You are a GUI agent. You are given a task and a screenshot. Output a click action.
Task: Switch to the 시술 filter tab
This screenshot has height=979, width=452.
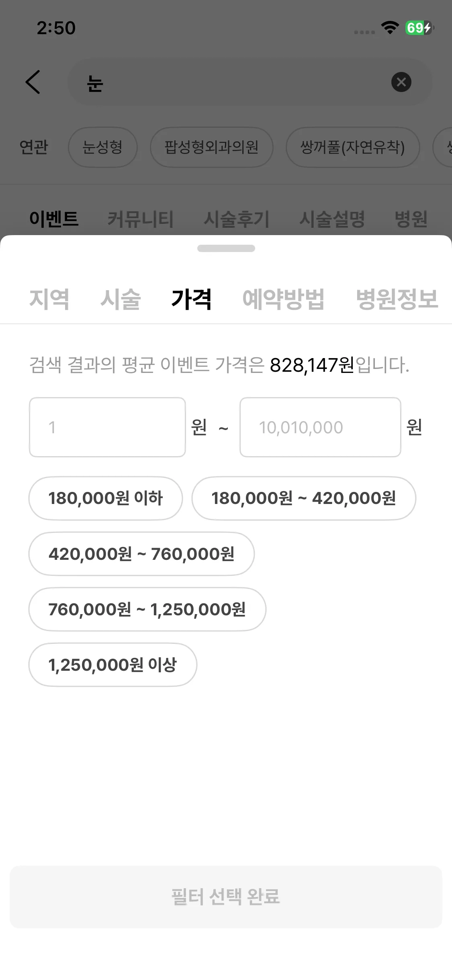[120, 299]
